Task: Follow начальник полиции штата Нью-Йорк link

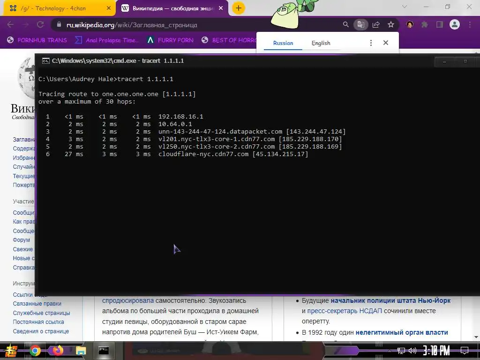Action: pyautogui.click(x=390, y=300)
